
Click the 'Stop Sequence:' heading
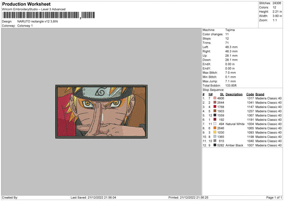point(213,90)
